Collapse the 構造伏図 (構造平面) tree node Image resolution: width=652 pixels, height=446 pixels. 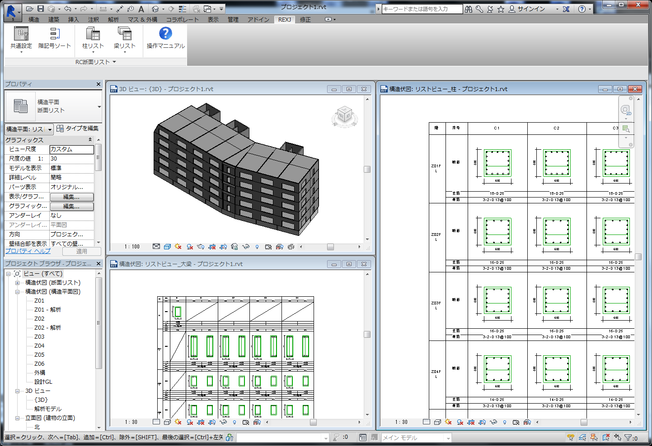point(18,292)
